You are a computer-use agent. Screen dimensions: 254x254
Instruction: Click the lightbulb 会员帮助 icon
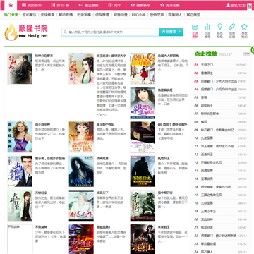tap(219, 27)
